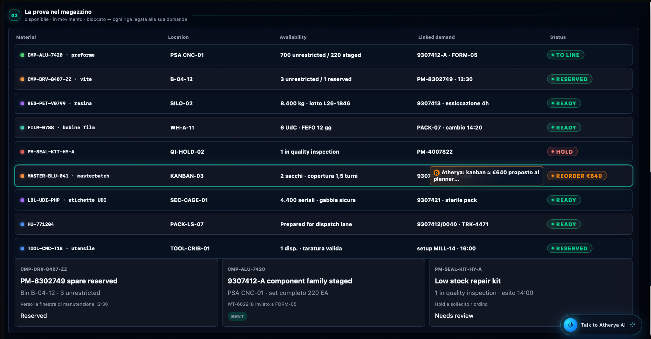Open the Talk to Atherya AI button

coord(601,325)
